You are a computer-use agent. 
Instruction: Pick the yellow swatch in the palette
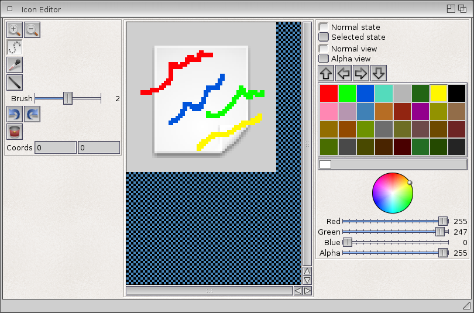click(x=438, y=93)
